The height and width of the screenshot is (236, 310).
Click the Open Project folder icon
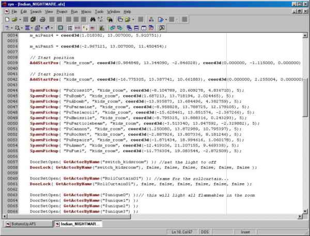(128, 19)
